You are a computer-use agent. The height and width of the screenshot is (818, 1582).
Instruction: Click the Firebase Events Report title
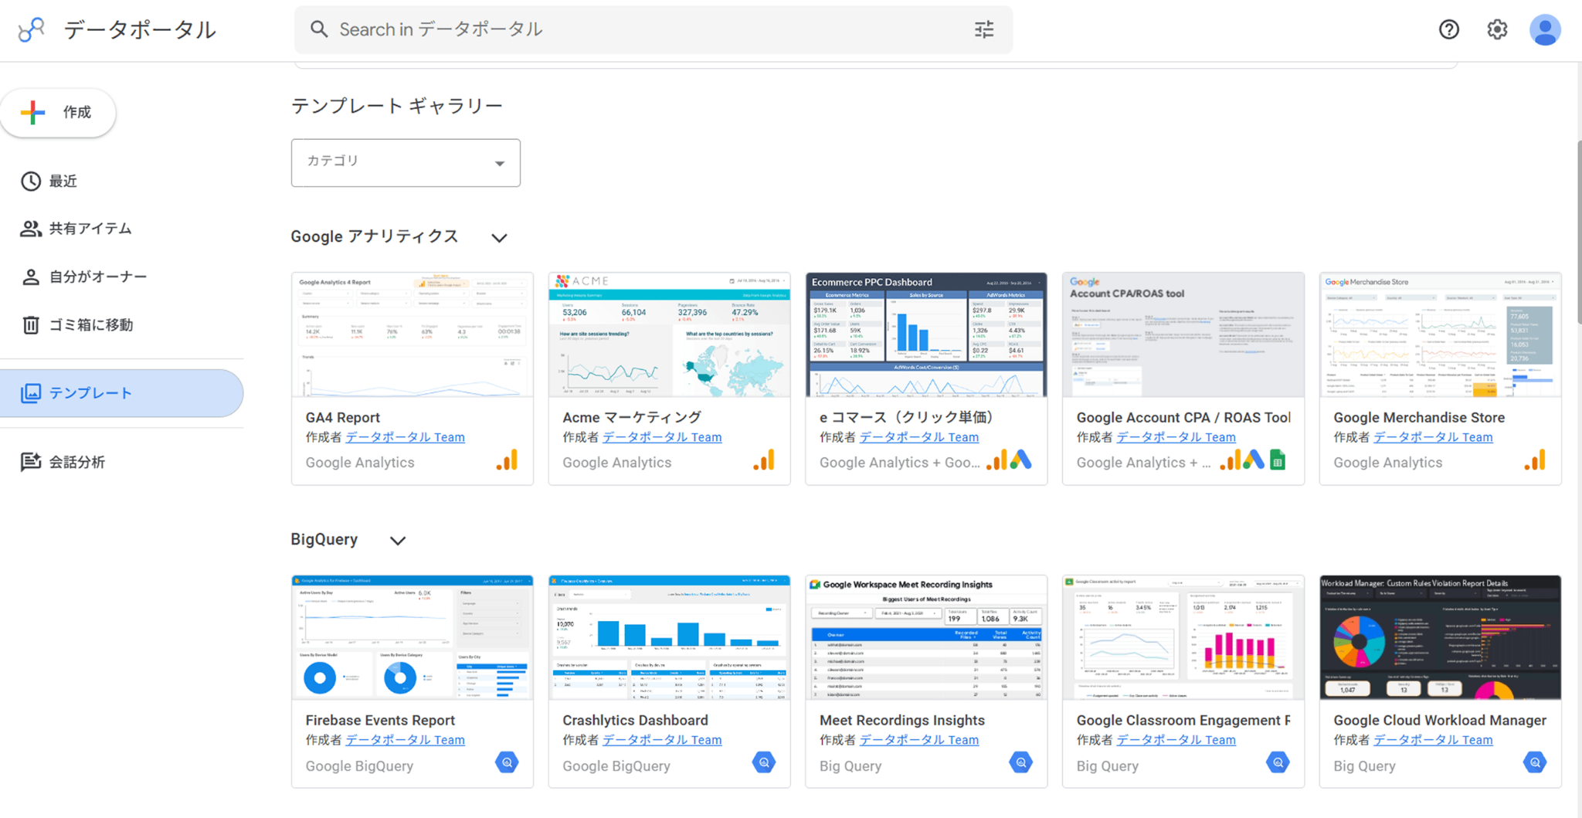[x=380, y=721]
